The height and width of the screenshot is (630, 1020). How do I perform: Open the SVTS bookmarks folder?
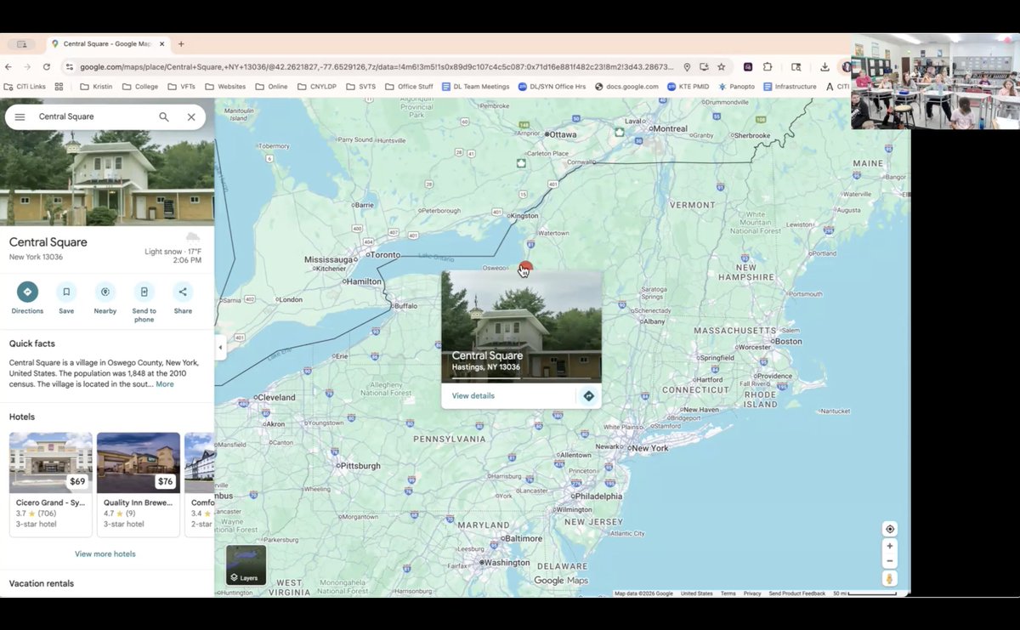point(361,87)
